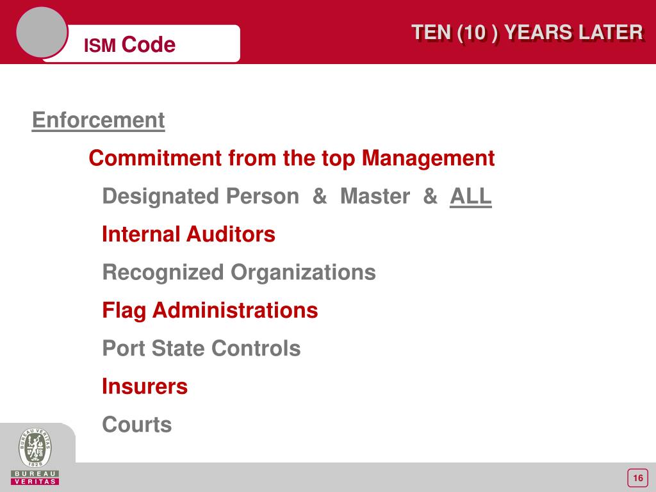Click the red BUREAU VERITAS wordmark
Viewport: 656px width, 492px height.
(x=35, y=477)
